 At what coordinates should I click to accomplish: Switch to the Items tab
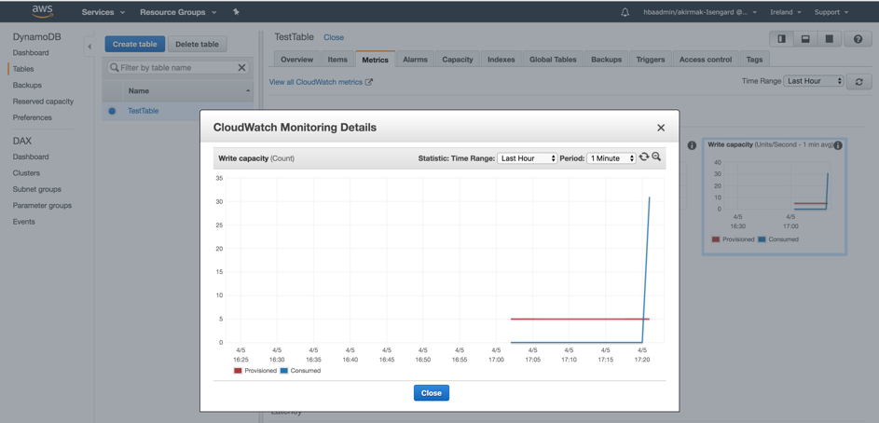tap(337, 60)
